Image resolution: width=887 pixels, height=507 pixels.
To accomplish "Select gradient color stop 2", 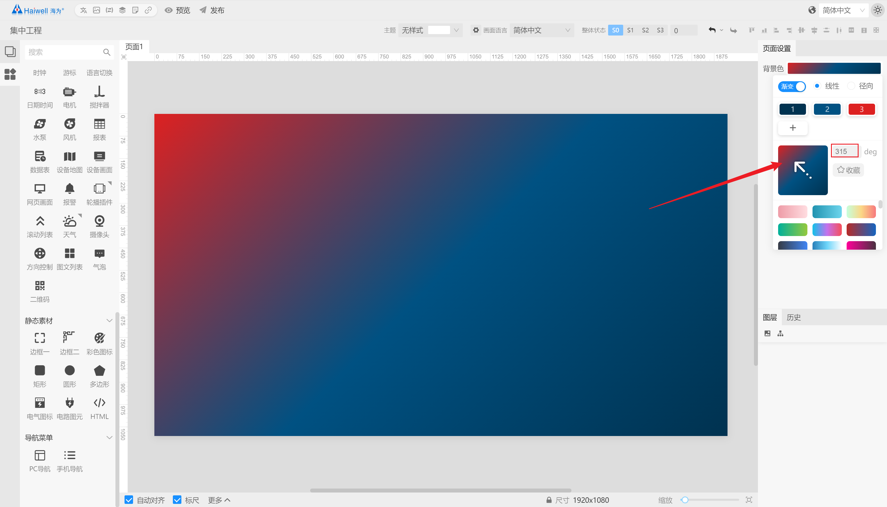I will [827, 109].
